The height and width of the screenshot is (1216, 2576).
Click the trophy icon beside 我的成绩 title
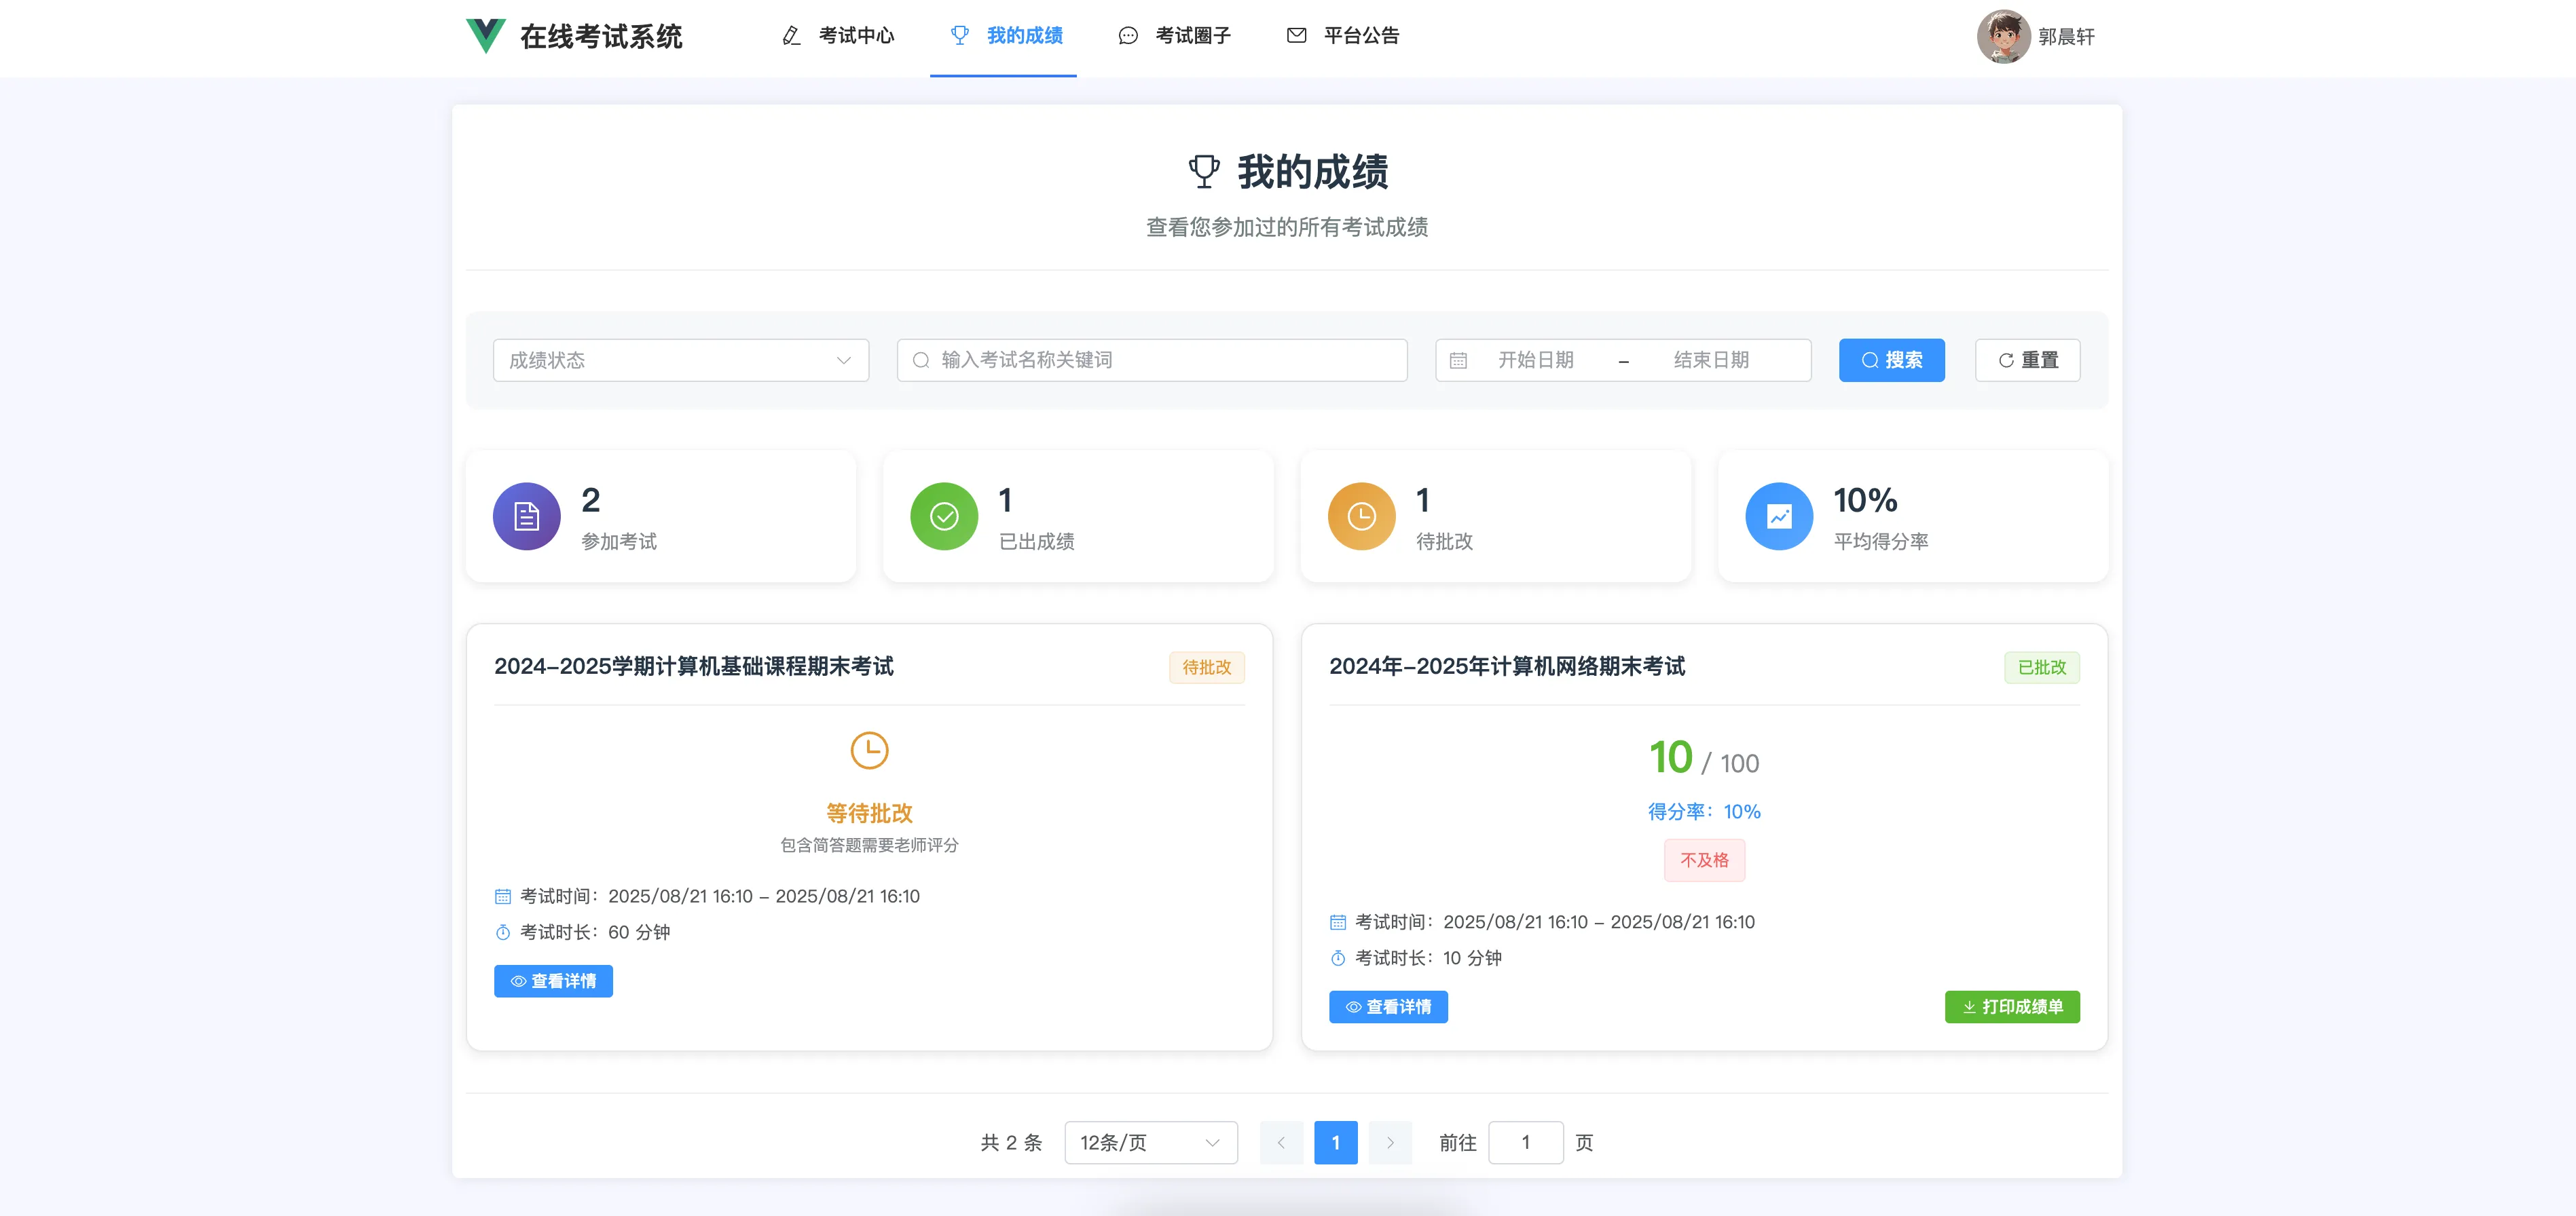[1204, 172]
